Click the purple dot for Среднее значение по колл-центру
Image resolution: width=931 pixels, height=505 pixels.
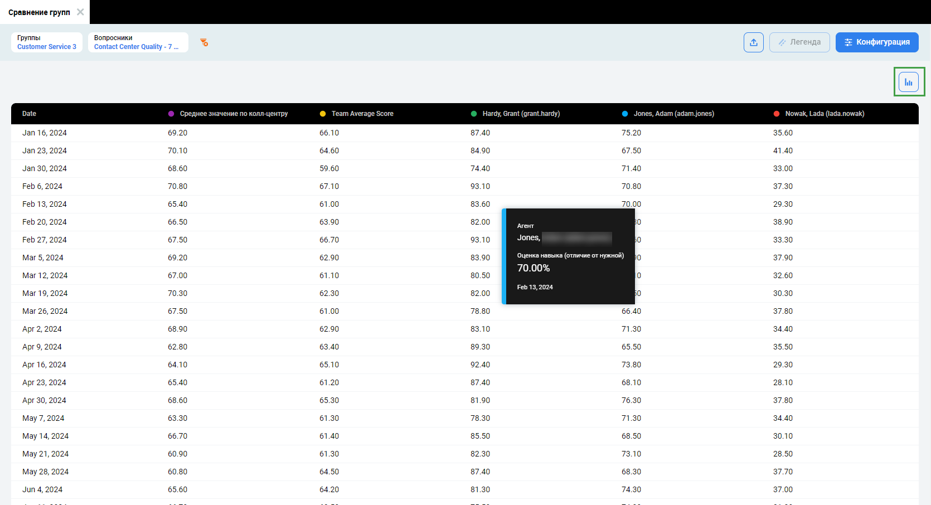[171, 114]
